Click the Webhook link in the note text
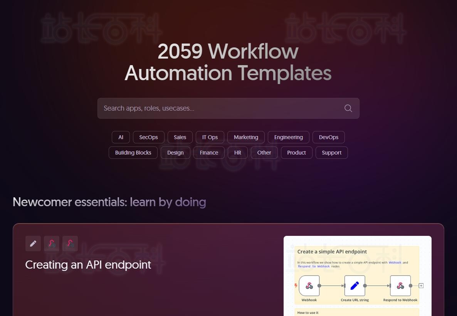The image size is (457, 316). point(395,262)
